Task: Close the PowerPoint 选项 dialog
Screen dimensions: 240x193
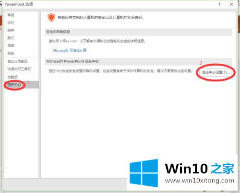Action: 231,4
